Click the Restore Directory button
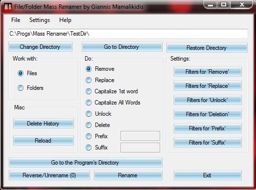The image size is (256, 190). click(207, 48)
